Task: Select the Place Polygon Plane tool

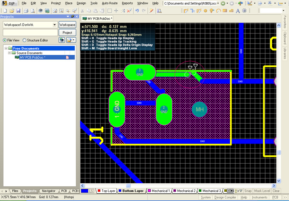Action: 231,11
